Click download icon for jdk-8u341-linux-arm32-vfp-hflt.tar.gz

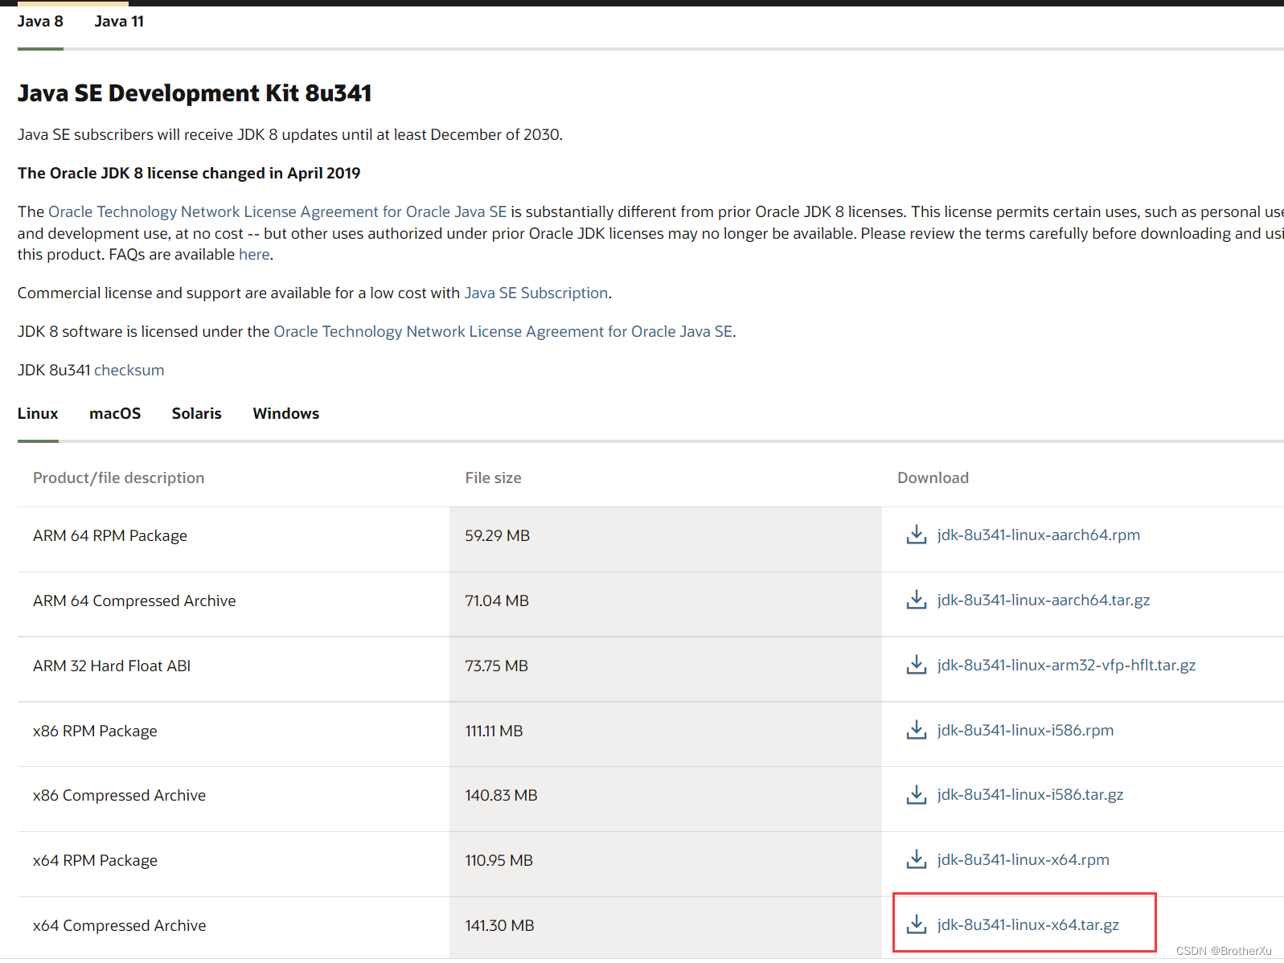[x=917, y=665]
